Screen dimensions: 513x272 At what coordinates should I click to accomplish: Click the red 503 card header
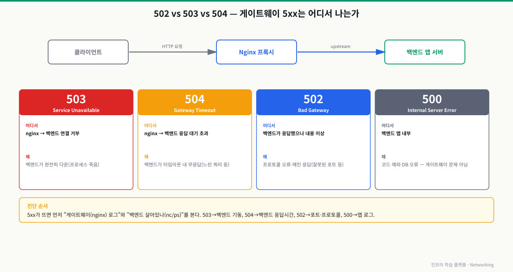pyautogui.click(x=76, y=102)
